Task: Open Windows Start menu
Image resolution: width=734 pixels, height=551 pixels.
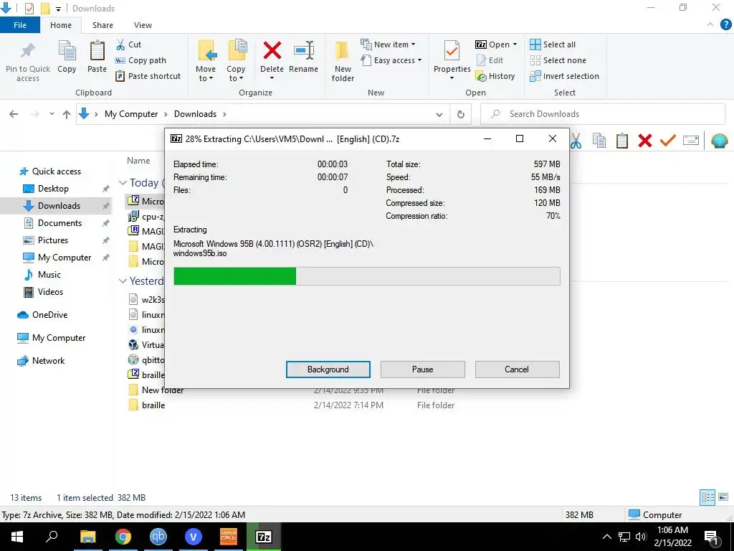Action: 17,537
